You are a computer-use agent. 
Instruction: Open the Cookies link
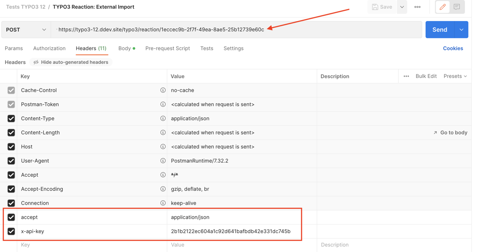[x=453, y=48]
